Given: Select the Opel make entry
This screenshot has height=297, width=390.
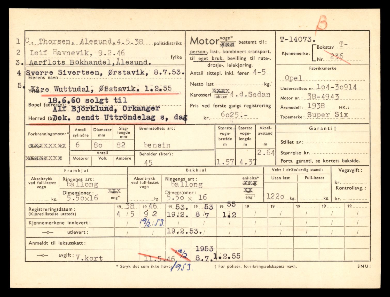Looking at the screenshot, I should coord(293,78).
